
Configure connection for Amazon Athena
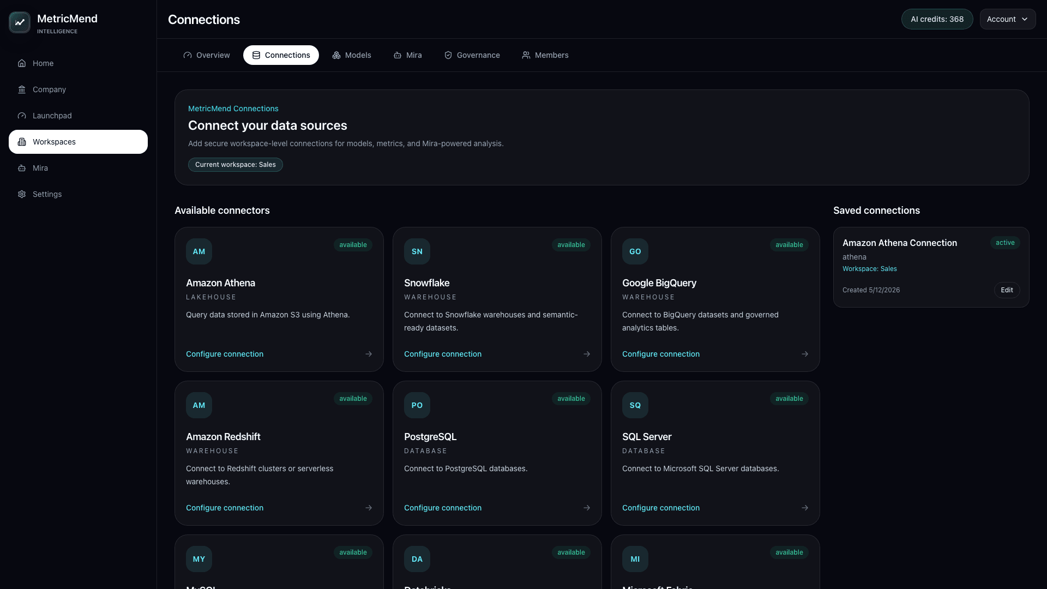pos(225,354)
